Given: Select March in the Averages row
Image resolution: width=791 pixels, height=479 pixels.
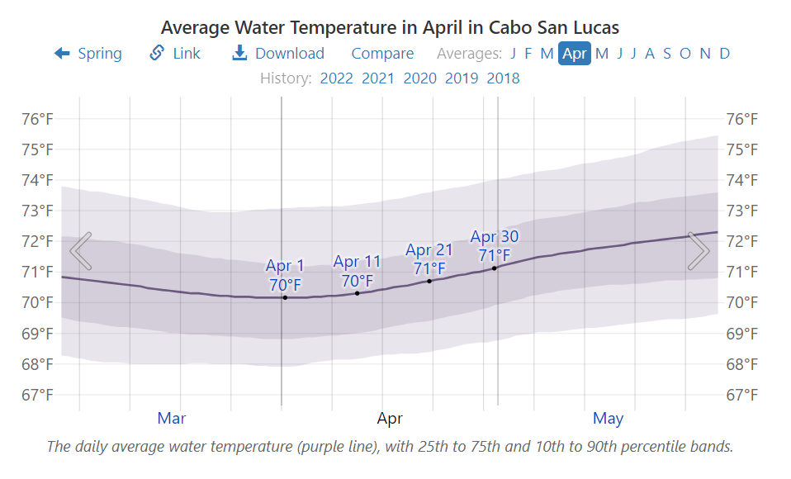Looking at the screenshot, I should click(x=546, y=53).
